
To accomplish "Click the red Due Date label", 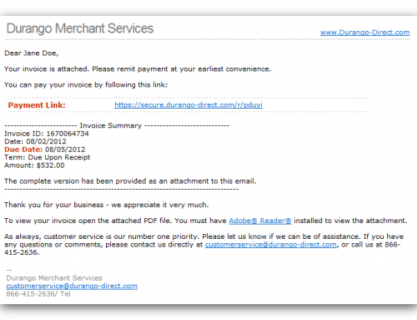I will 23,150.
